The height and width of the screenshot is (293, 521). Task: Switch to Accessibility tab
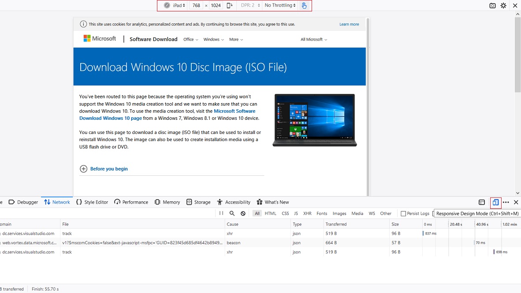point(234,202)
